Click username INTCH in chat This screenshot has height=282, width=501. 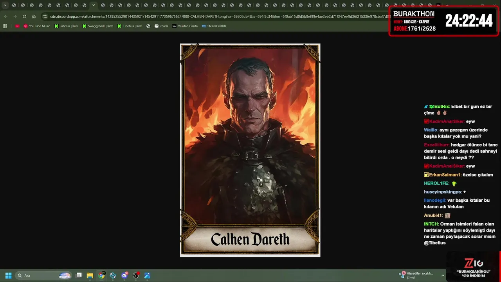[431, 224]
